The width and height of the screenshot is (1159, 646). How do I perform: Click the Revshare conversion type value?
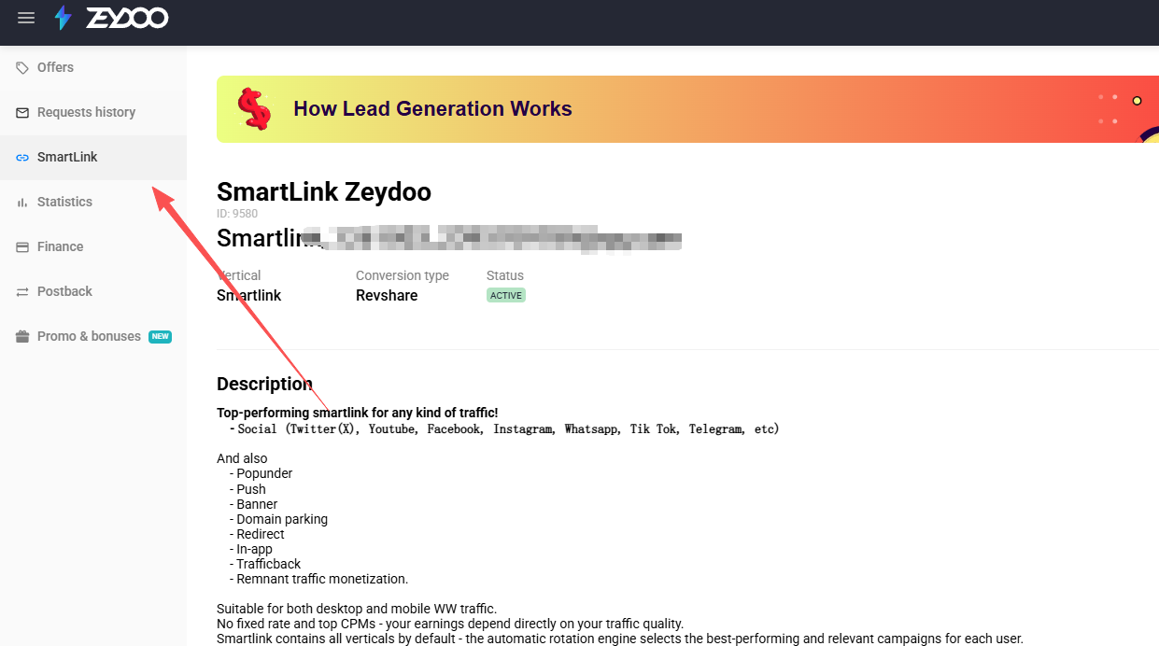[x=387, y=295]
